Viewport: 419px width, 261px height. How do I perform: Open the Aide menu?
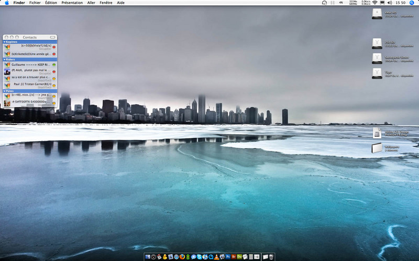coord(120,3)
